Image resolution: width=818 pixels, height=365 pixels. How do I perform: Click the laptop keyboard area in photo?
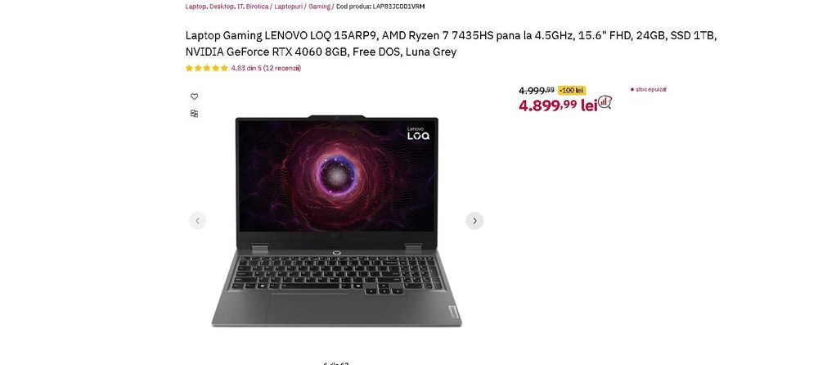coord(336,273)
